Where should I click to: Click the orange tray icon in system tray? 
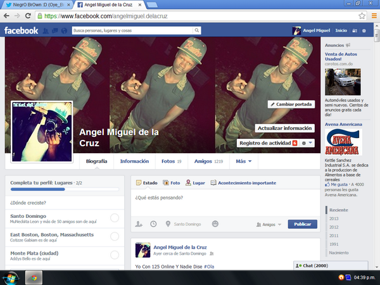[341, 277]
